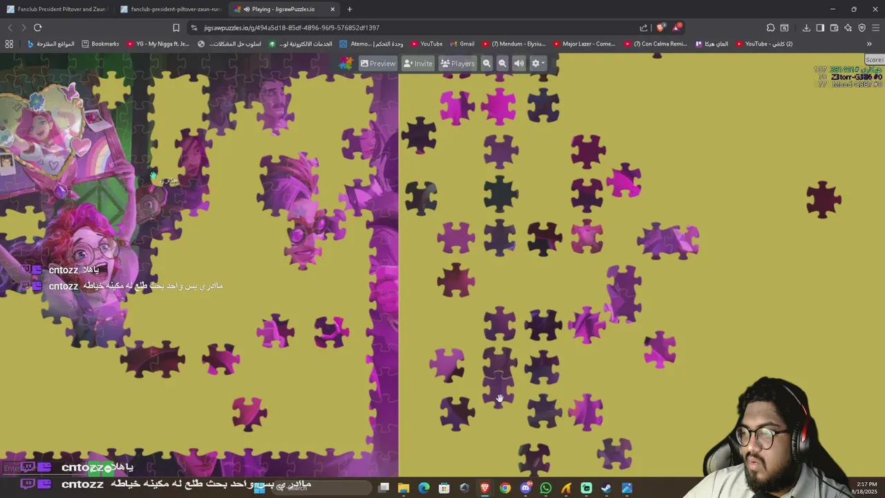This screenshot has height=498, width=885.
Task: Go back to previous page
Action: pos(10,28)
